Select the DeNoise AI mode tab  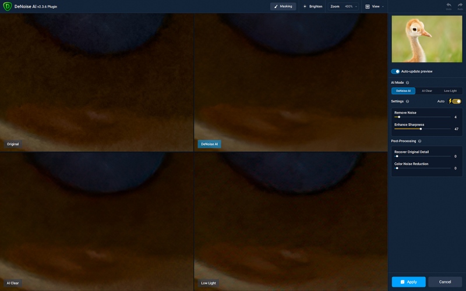point(403,91)
